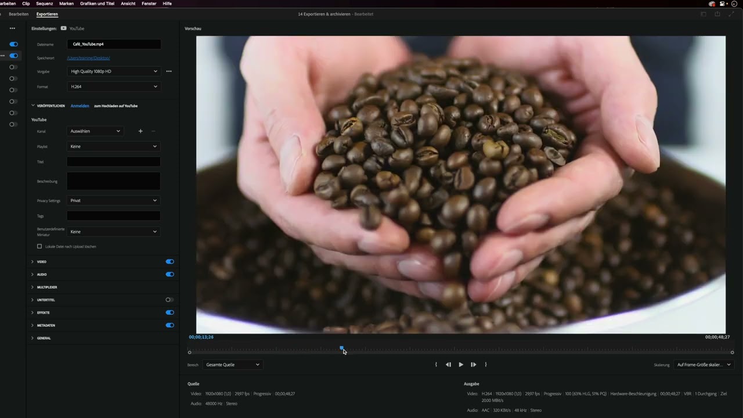
Task: Step one frame forward in preview
Action: click(473, 364)
